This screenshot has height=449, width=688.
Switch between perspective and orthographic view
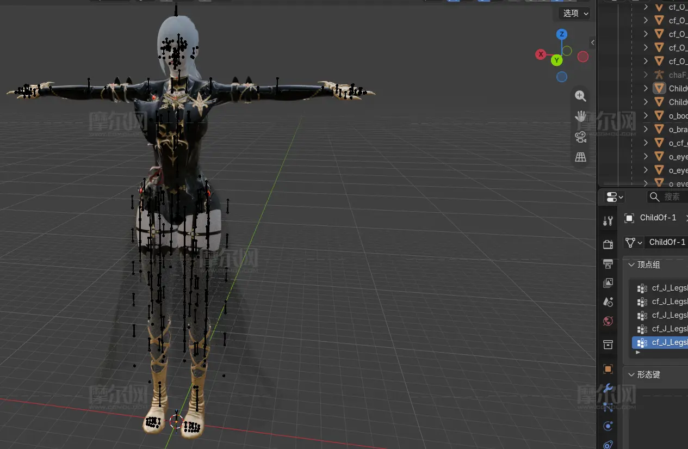pyautogui.click(x=580, y=157)
